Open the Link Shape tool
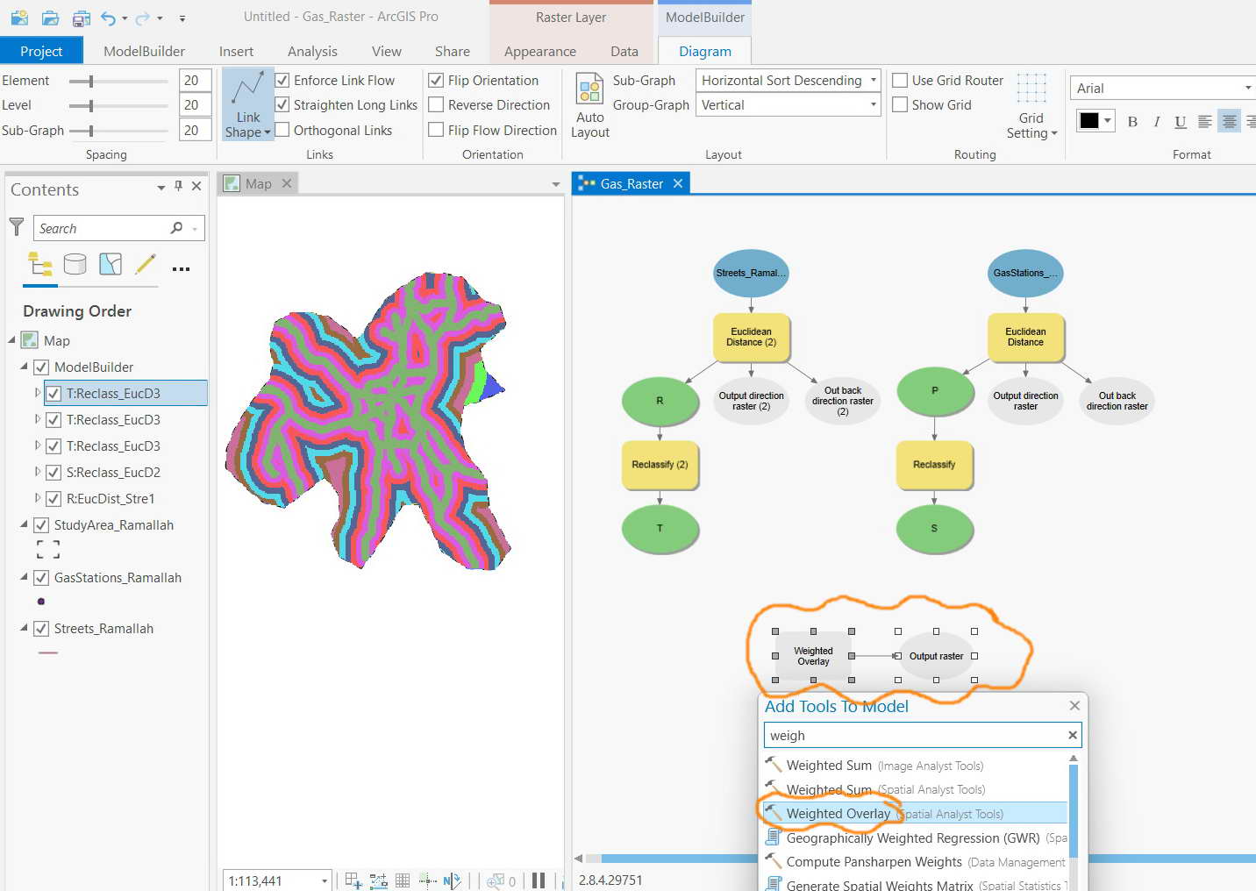Screen dimensions: 1256x891 pyautogui.click(x=248, y=105)
